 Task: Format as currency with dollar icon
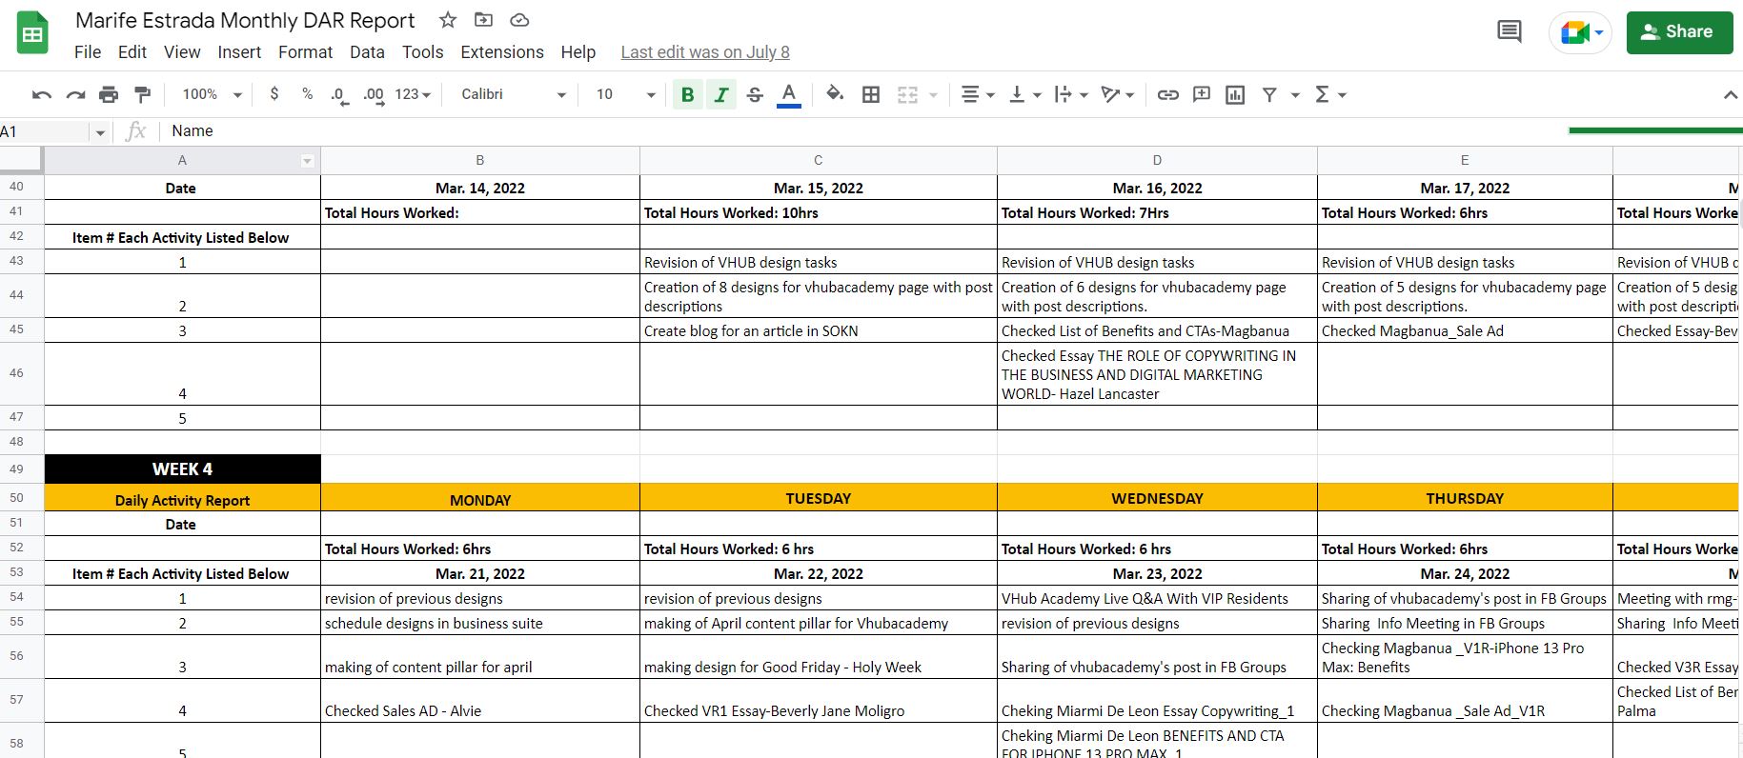coord(274,93)
